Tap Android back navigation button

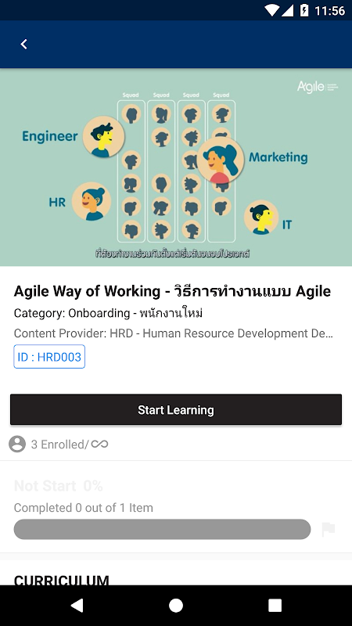click(77, 605)
